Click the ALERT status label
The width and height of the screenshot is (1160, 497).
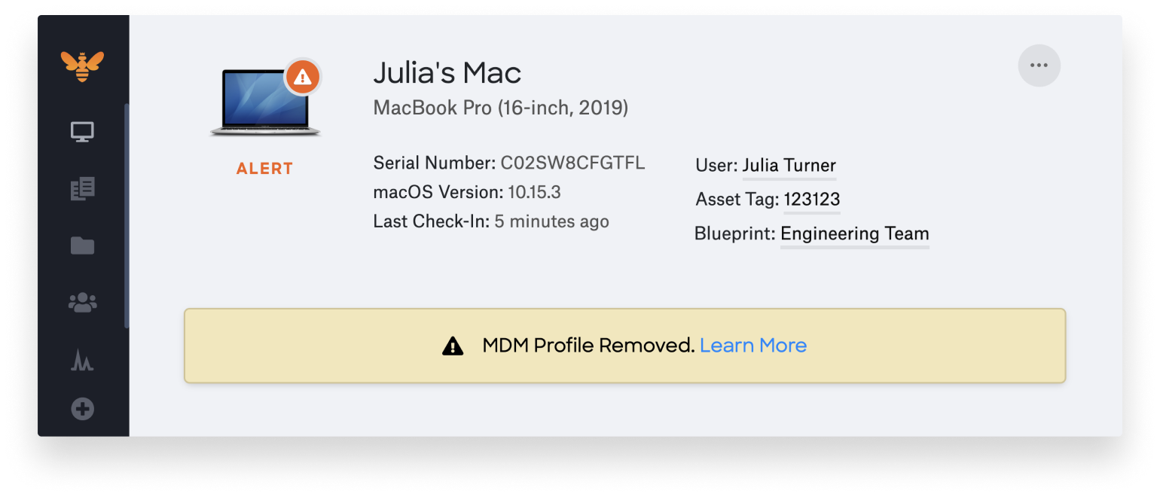click(x=264, y=168)
